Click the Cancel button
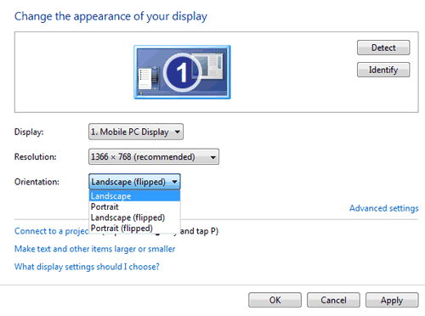Screen dimensions: 425x316 tap(333, 300)
